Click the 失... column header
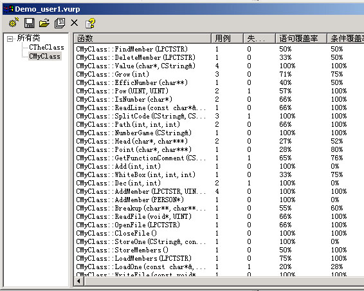Image resolution: width=364 pixels, height=291 pixels. [259, 39]
